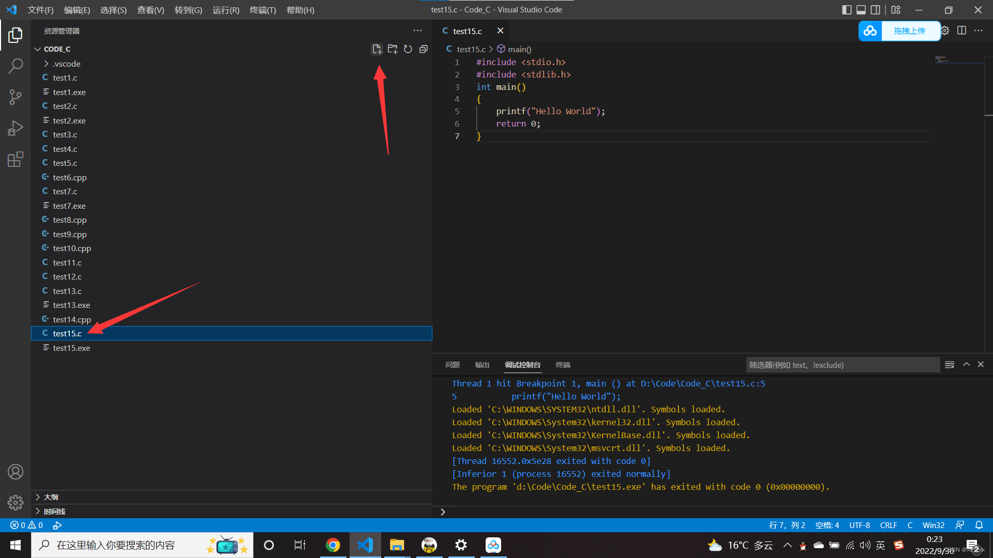Click inside the debug console filter box

pyautogui.click(x=827, y=365)
